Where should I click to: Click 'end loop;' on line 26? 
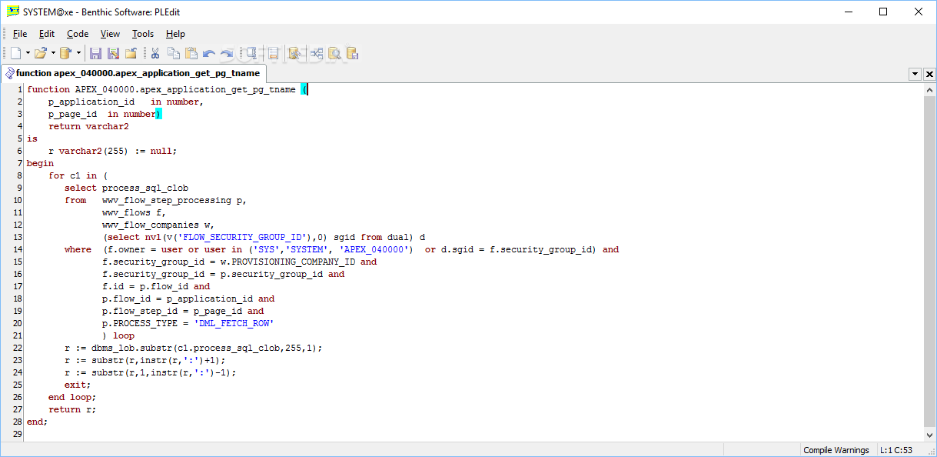[x=72, y=397]
